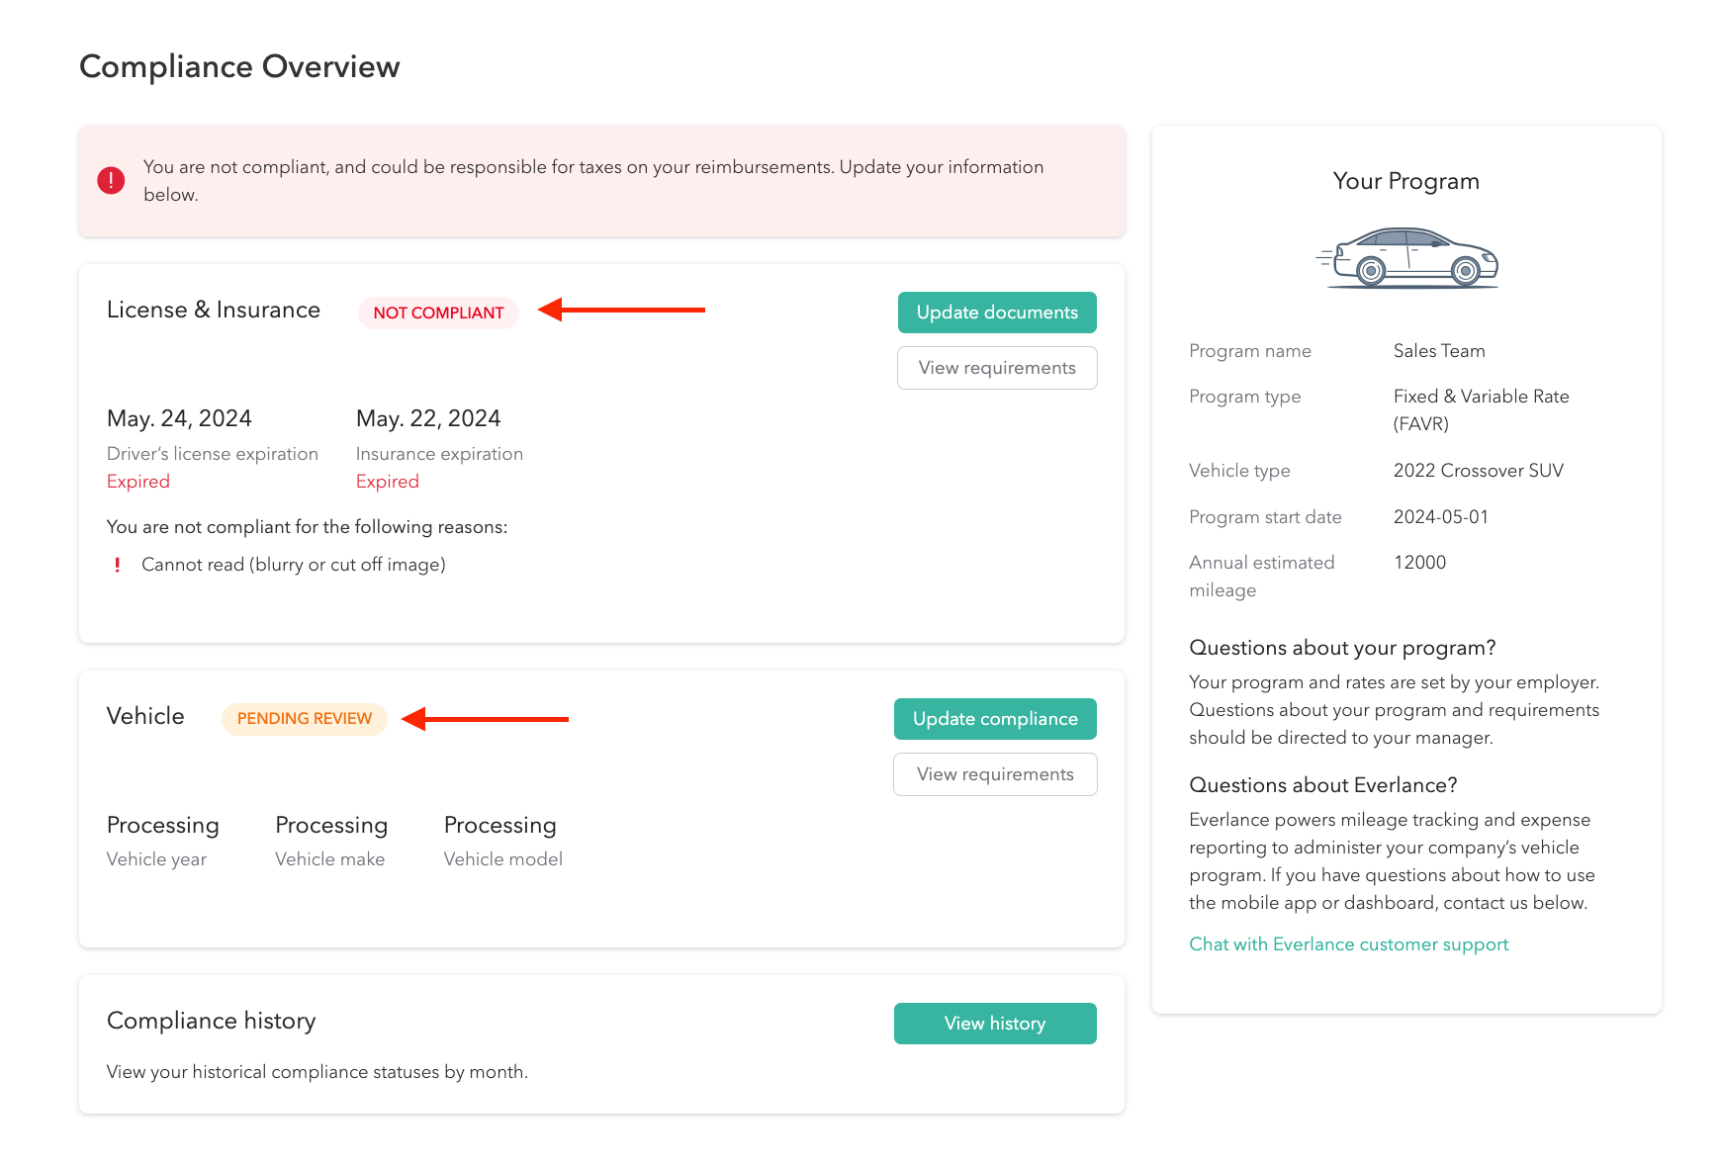Select the driver's license expiration date May 24

[x=179, y=418]
